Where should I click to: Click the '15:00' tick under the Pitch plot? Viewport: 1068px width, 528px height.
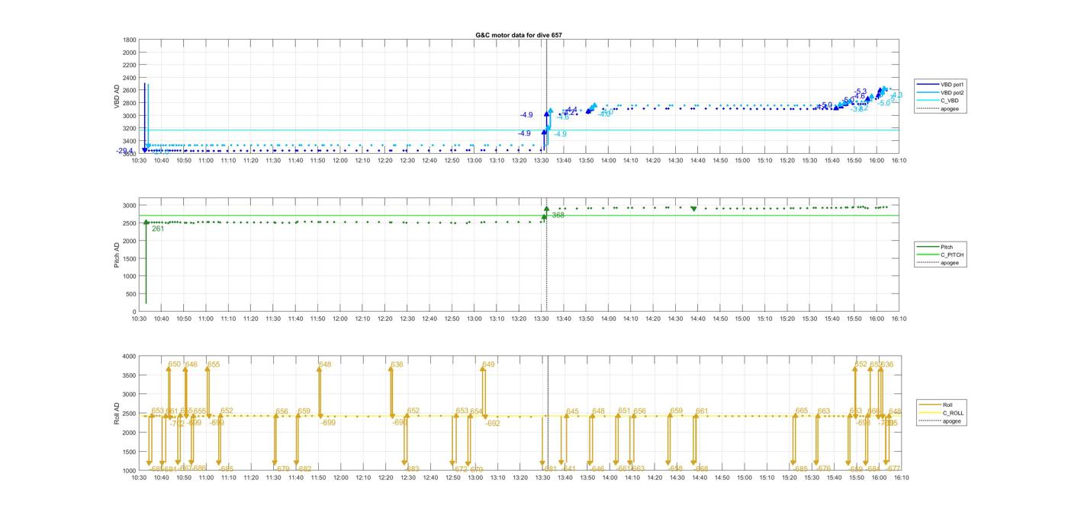click(743, 318)
